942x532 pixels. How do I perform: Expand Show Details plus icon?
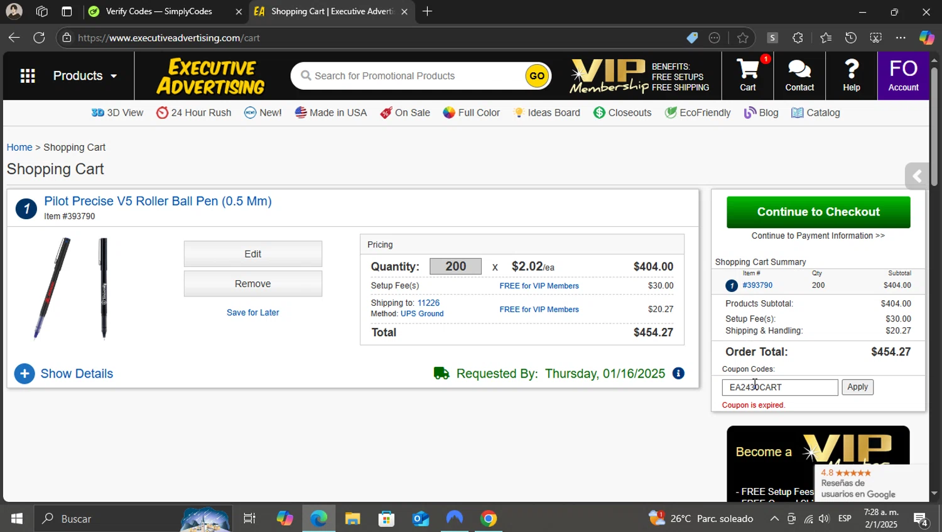point(24,374)
